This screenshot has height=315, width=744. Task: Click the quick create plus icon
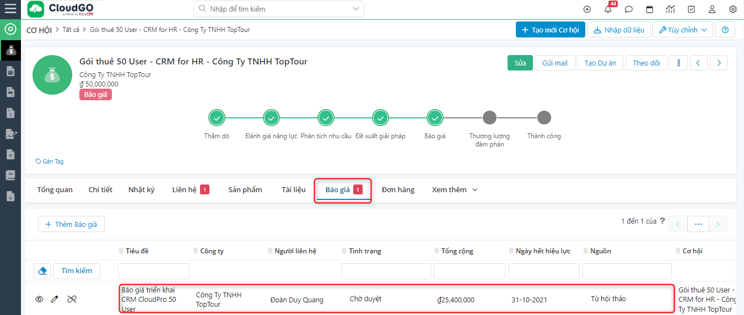pos(587,9)
